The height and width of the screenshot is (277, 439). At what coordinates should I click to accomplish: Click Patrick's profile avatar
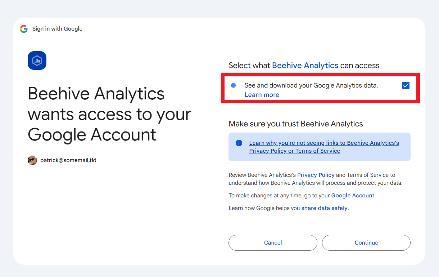click(x=32, y=160)
